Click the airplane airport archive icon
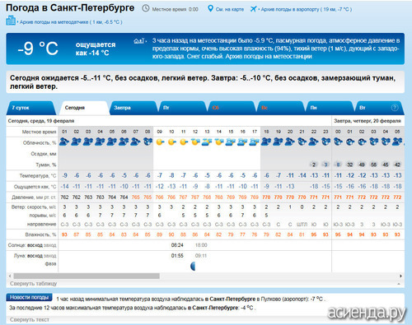Viewport: 412px width, 325px height. 253,9
